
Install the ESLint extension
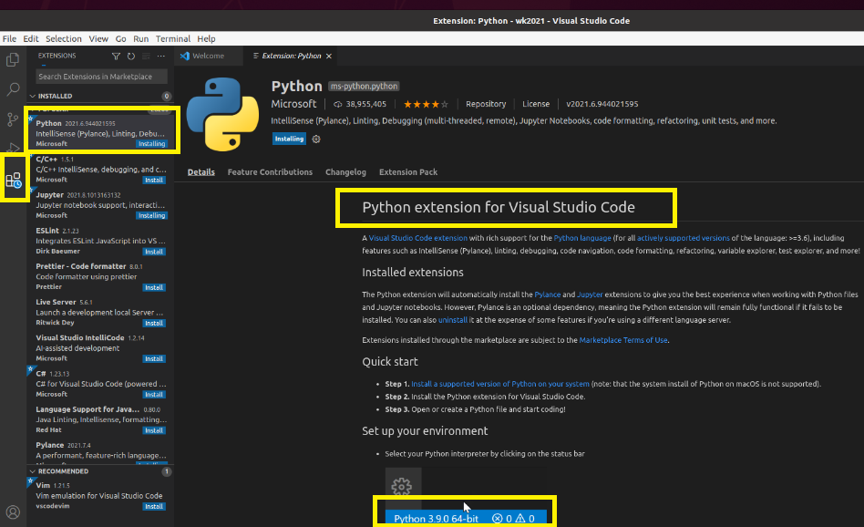[154, 252]
